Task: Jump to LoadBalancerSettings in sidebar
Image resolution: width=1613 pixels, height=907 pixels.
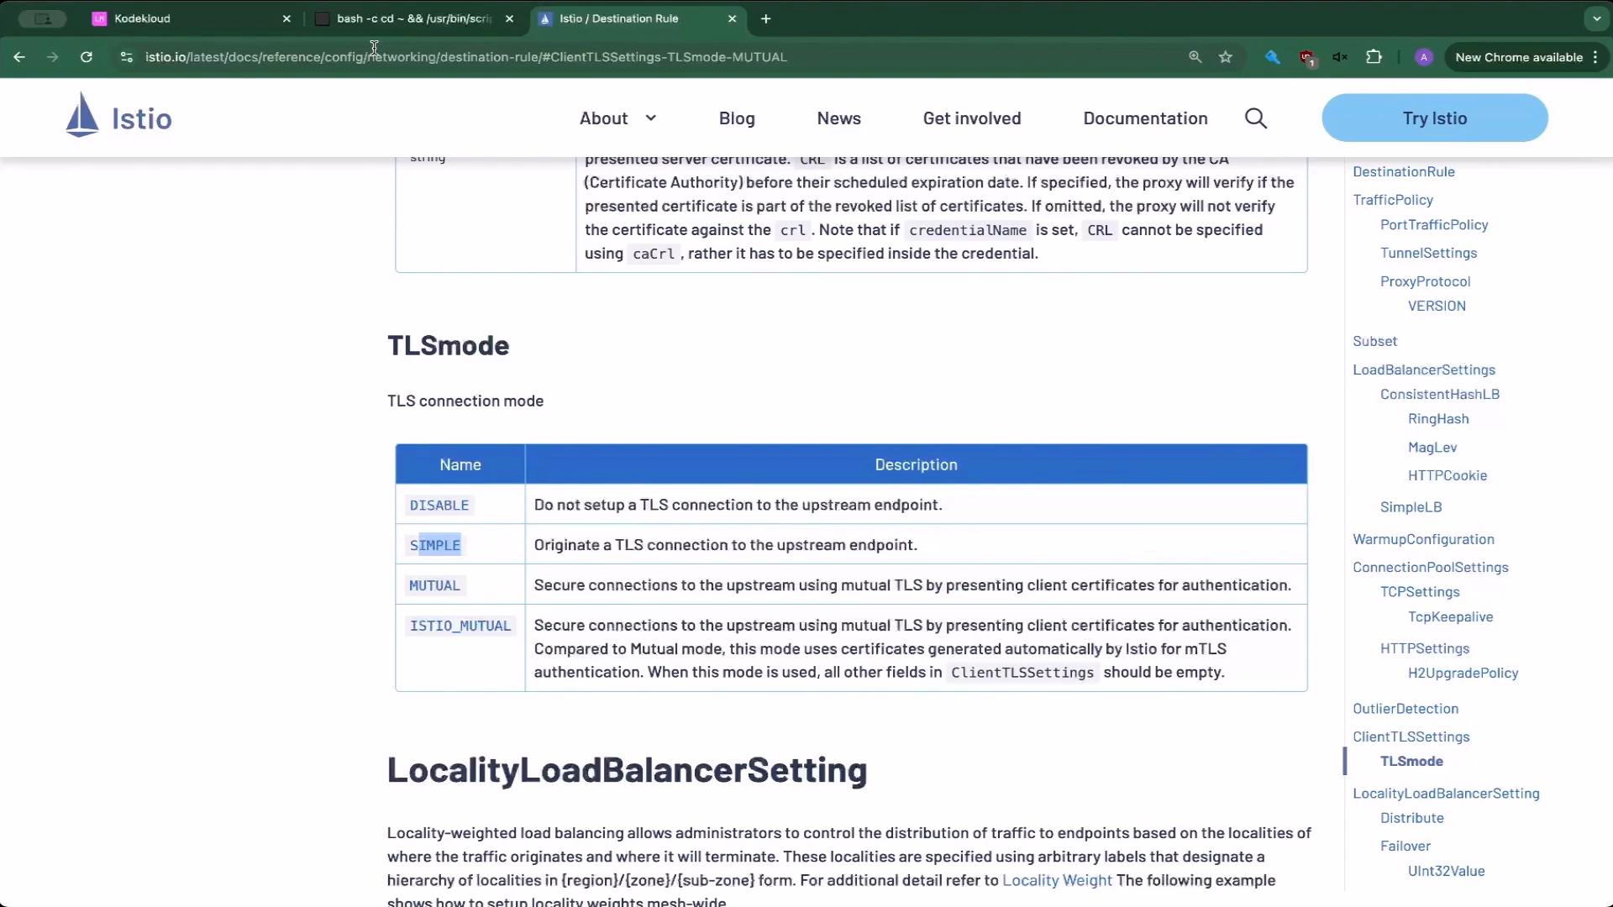Action: tap(1423, 370)
